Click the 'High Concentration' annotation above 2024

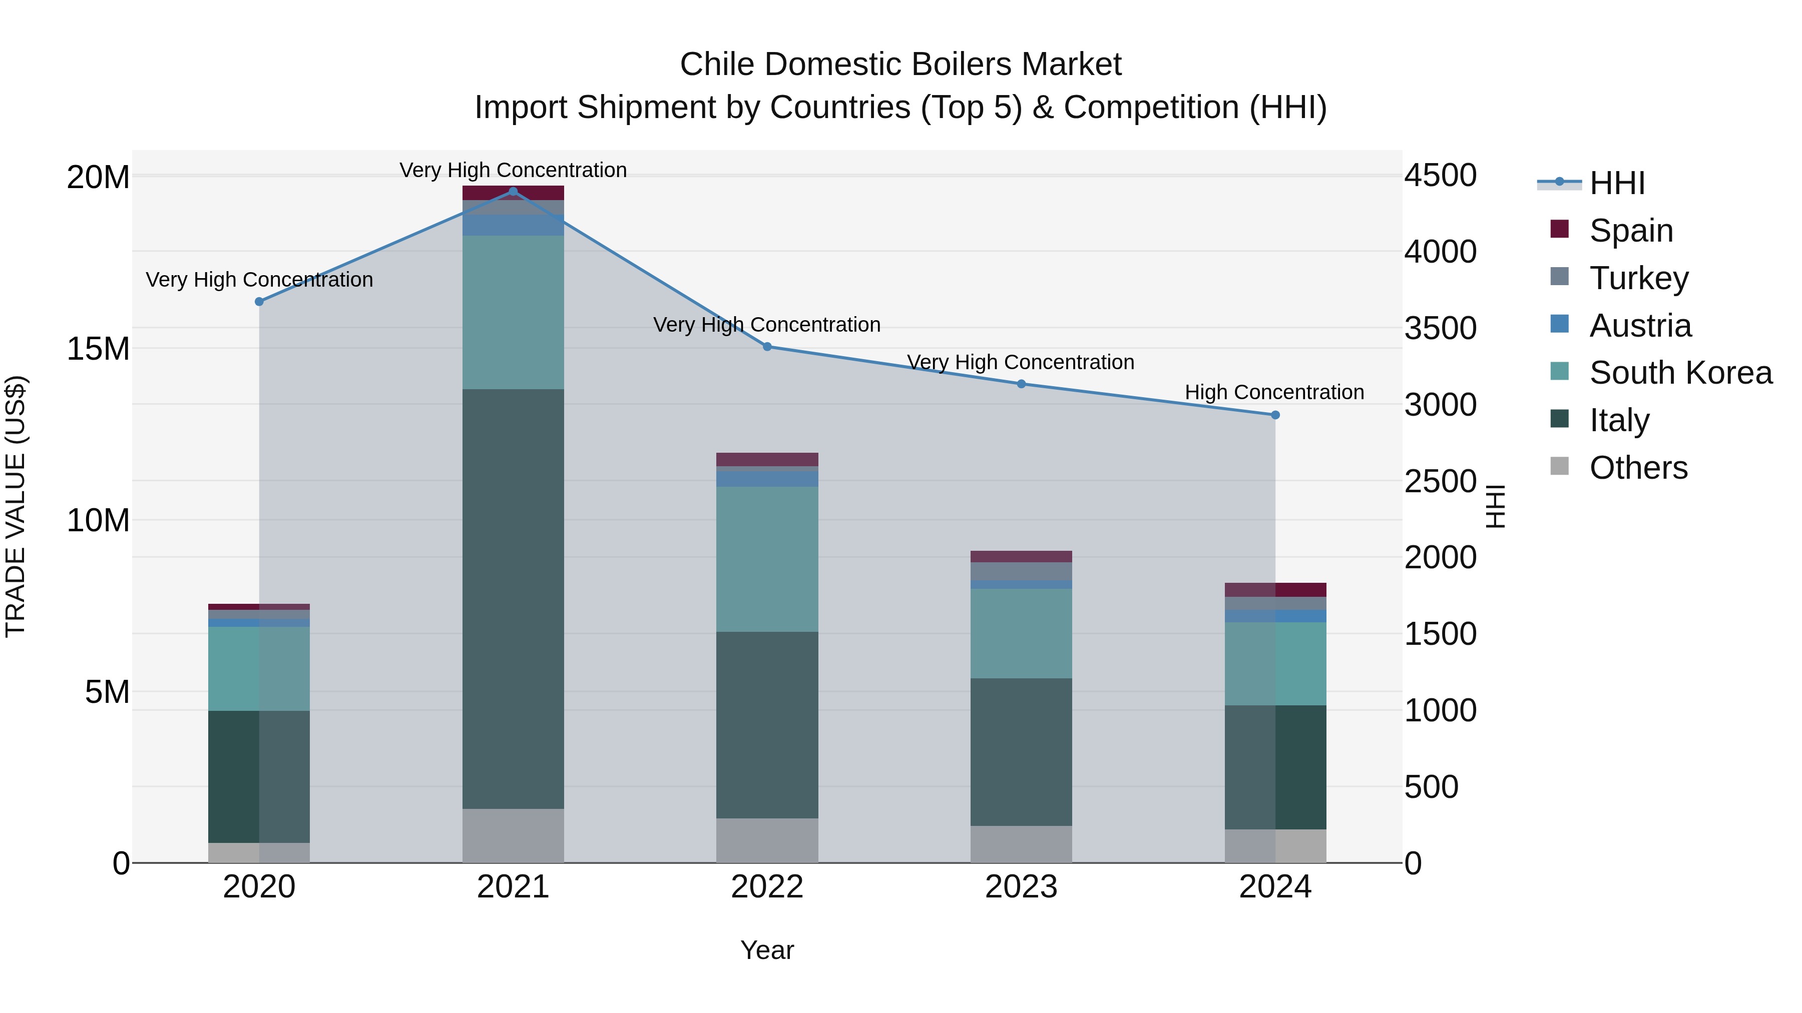(1274, 392)
